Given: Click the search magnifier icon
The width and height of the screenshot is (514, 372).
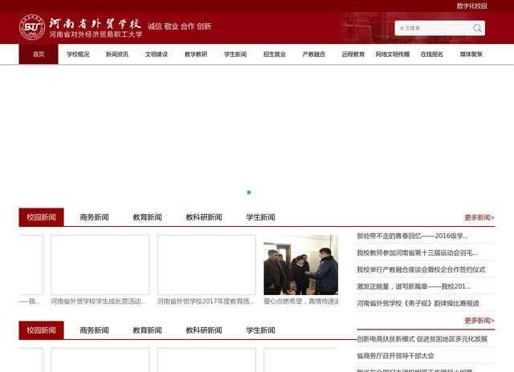Looking at the screenshot, I should 477,28.
